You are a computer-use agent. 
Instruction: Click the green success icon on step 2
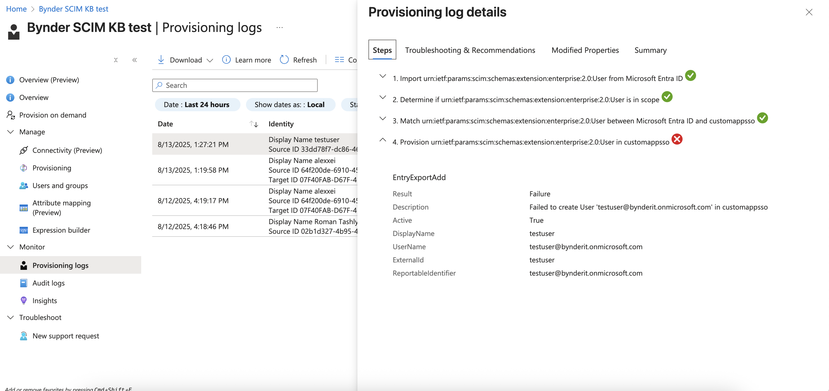click(667, 97)
